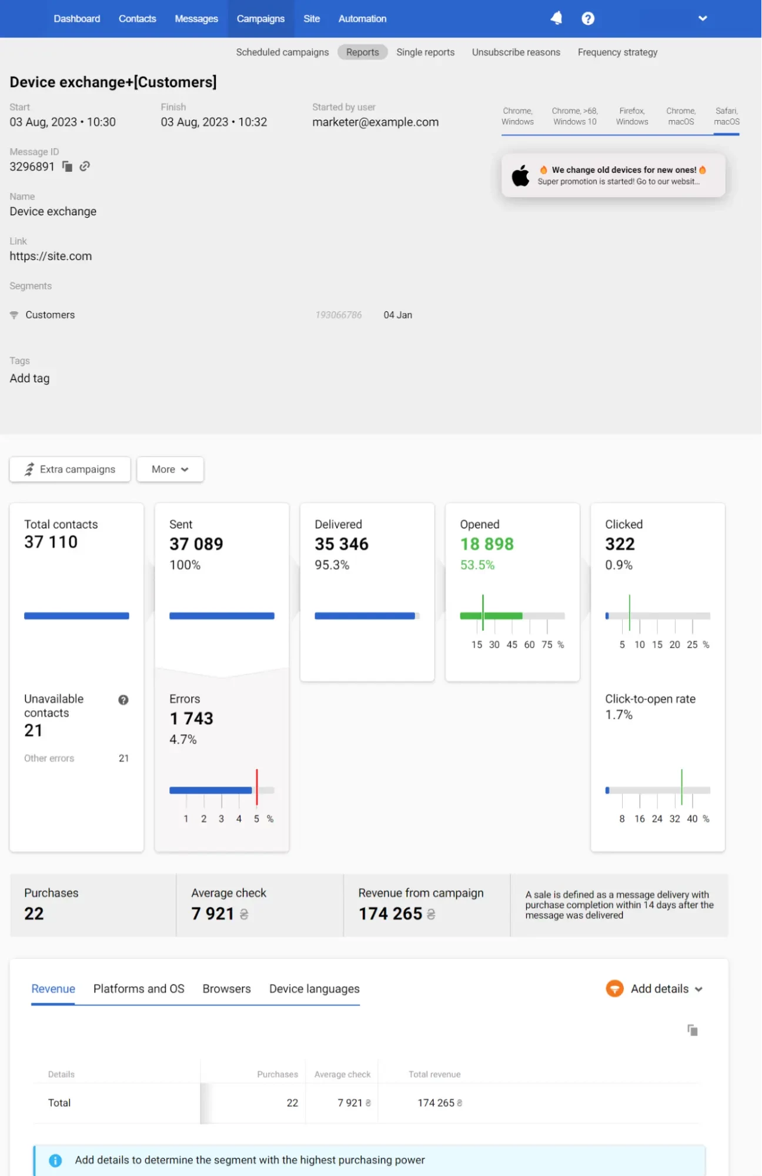Click the funnel icon beside Customers segment
762x1176 pixels.
(14, 315)
